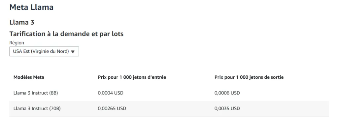Click the Llama 3 subheading
338x121 pixels.
pos(22,22)
